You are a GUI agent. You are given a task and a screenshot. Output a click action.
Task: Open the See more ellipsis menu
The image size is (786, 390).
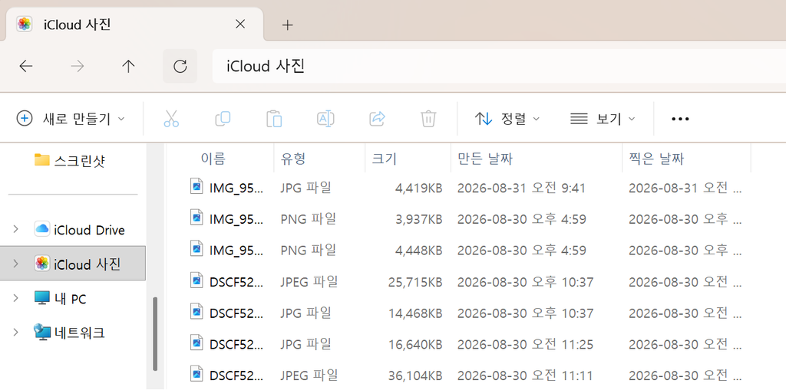coord(680,119)
